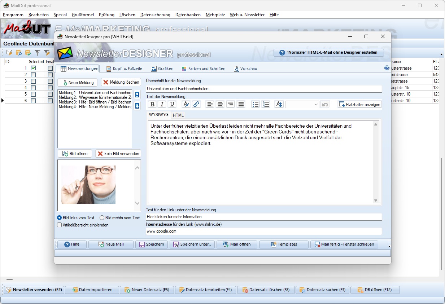The width and height of the screenshot is (445, 304).
Task: Tick Selected checkbox for record 3
Action: click(x=34, y=81)
